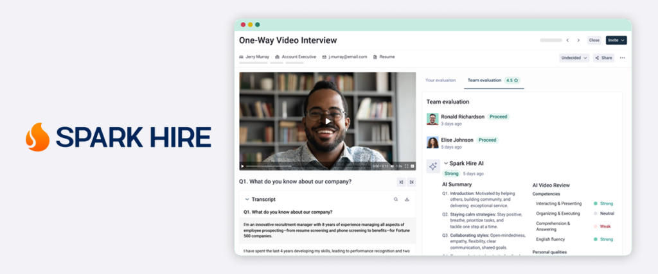This screenshot has width=658, height=274.
Task: Share this interview
Action: [603, 58]
